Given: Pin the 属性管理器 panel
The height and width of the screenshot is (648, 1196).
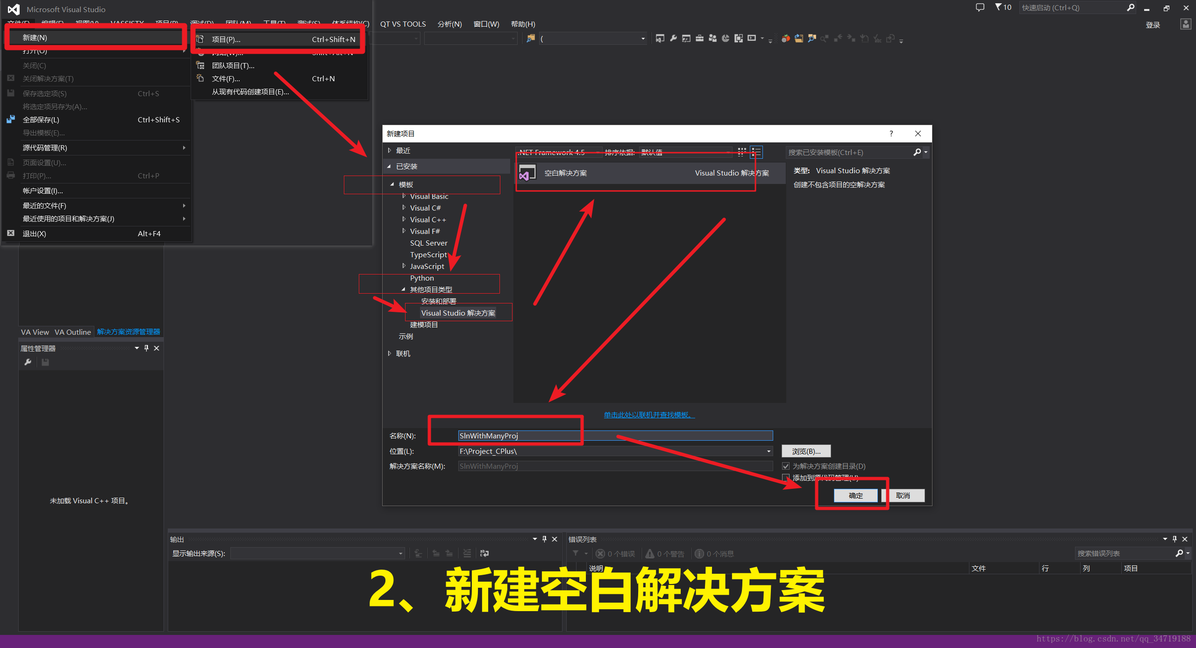Looking at the screenshot, I should (147, 348).
